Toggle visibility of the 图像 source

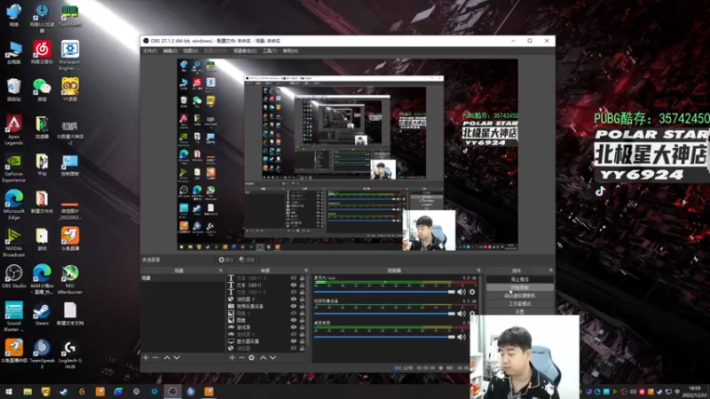(x=294, y=320)
